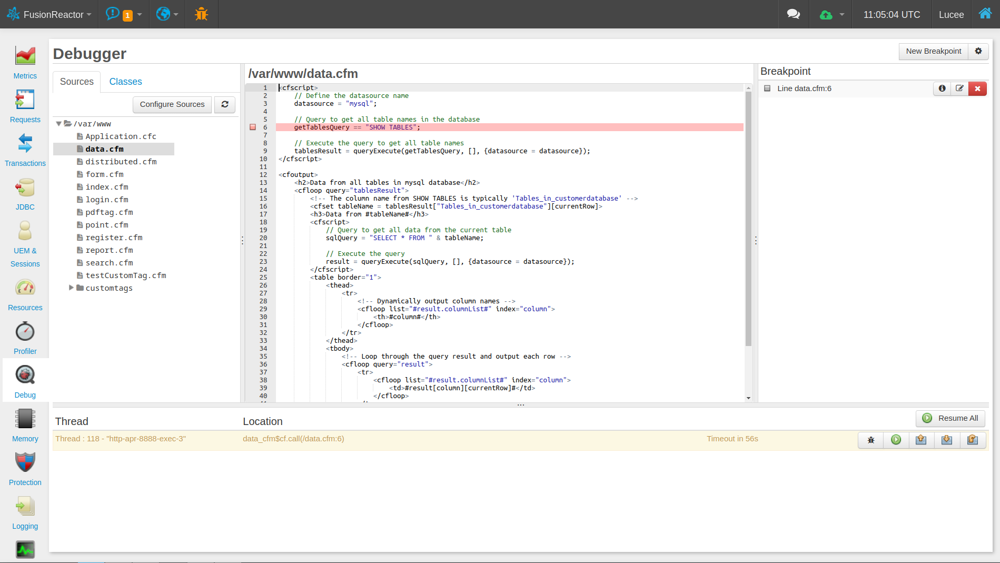
Task: Expand the customtags folder
Action: coord(71,288)
